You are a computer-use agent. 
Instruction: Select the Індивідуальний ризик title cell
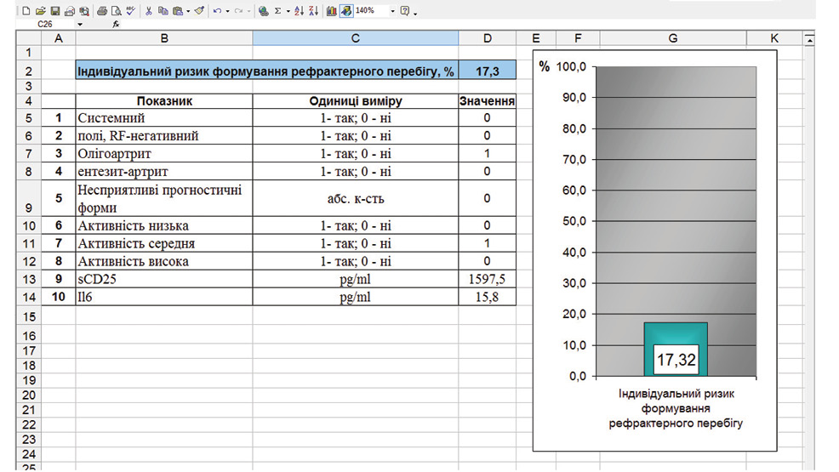point(267,71)
